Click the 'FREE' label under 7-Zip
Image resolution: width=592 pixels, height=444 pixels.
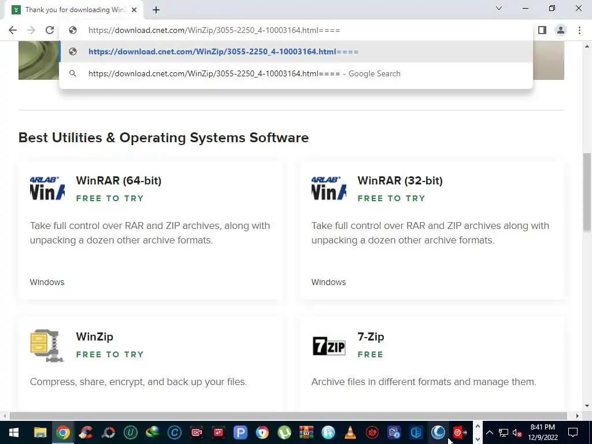371,354
